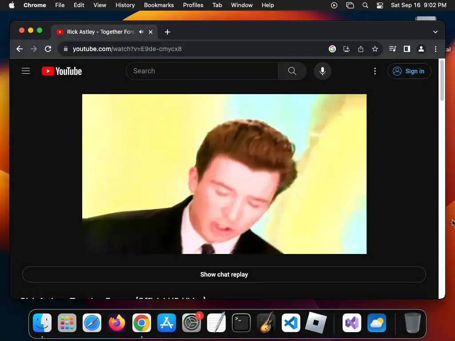Open Now Playing in the menu bar
The height and width of the screenshot is (341, 455).
tap(334, 5)
